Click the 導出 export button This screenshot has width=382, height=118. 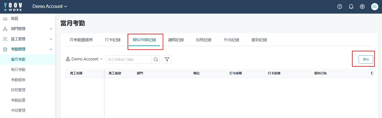point(366,59)
